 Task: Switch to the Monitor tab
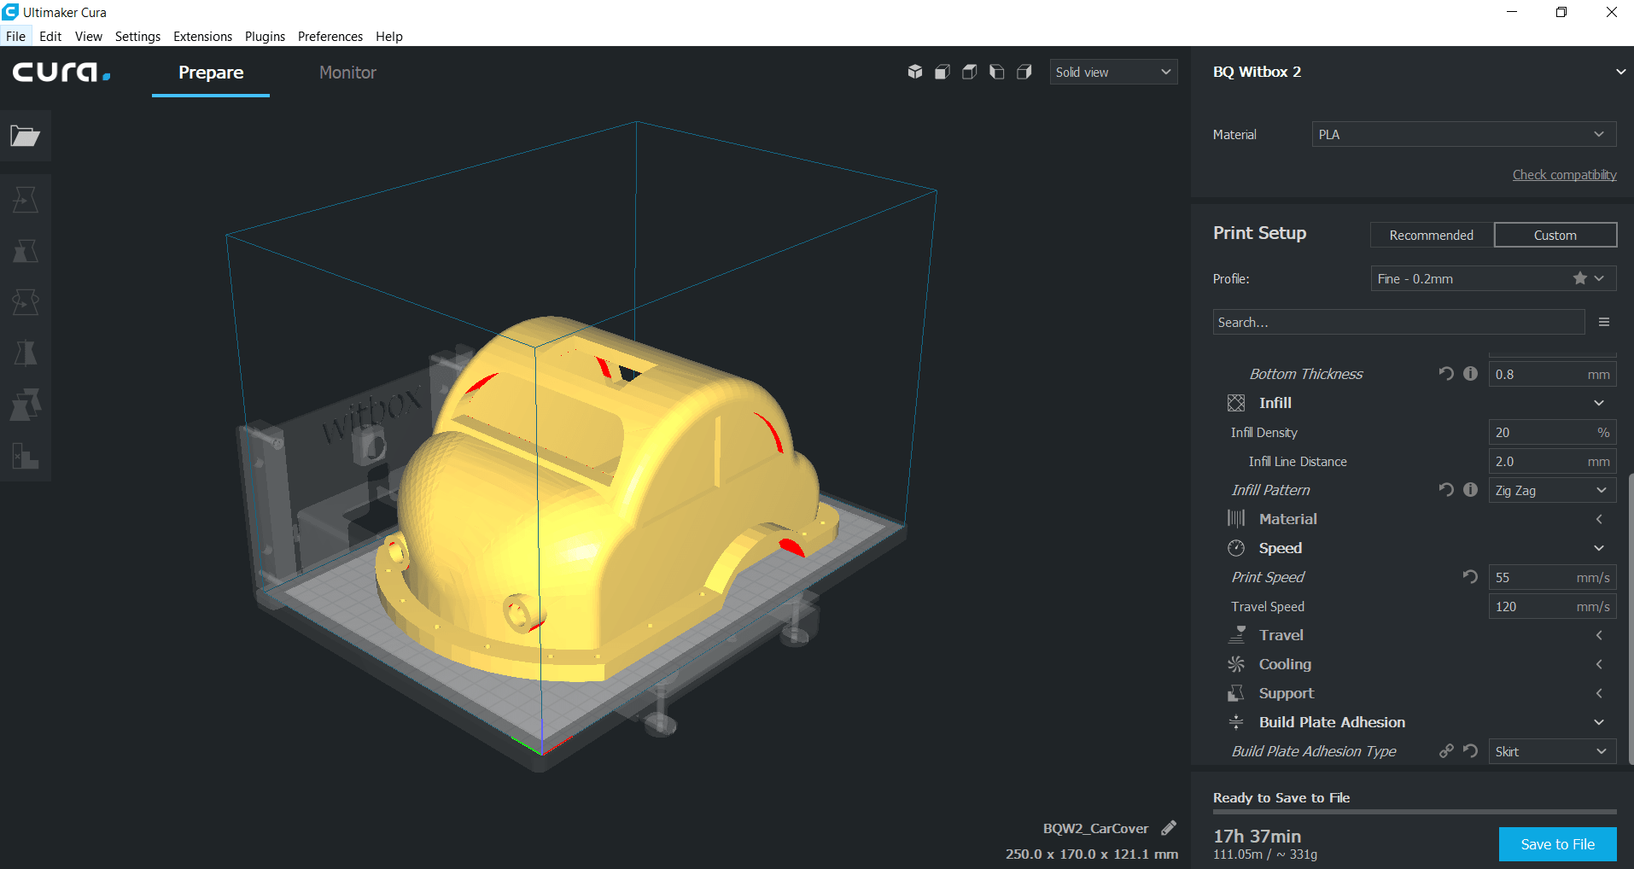tap(347, 73)
